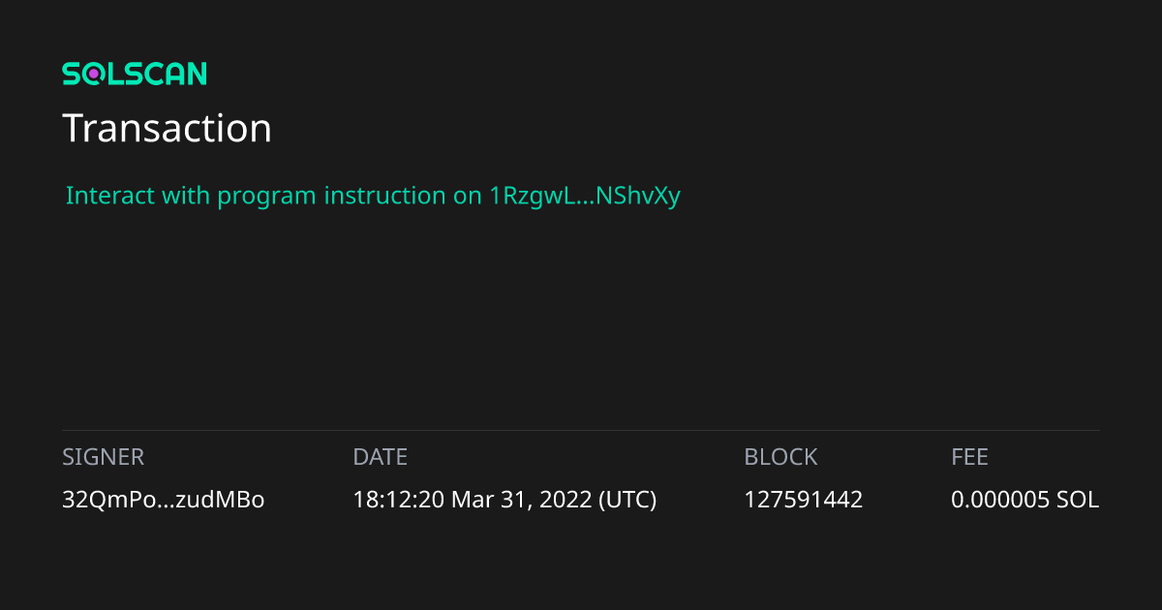
Task: Click the horizontal divider above details
Action: coord(581,430)
